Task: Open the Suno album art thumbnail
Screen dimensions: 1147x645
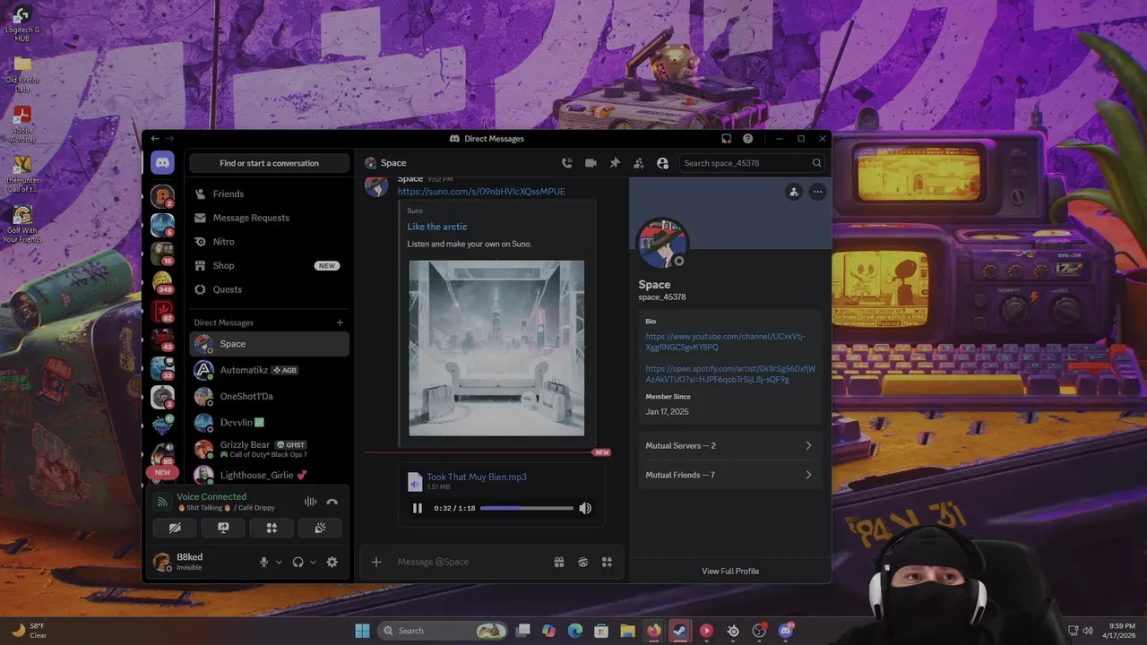Action: [x=496, y=348]
